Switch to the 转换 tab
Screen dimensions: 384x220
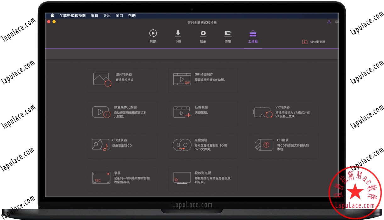click(153, 36)
